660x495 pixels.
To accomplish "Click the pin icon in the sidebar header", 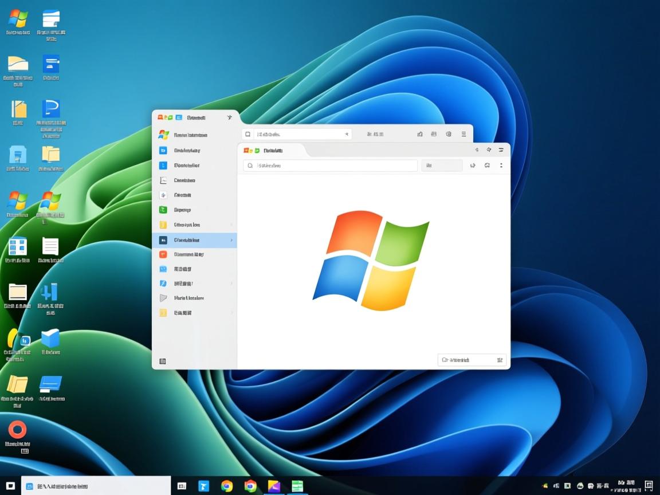I will [x=230, y=117].
